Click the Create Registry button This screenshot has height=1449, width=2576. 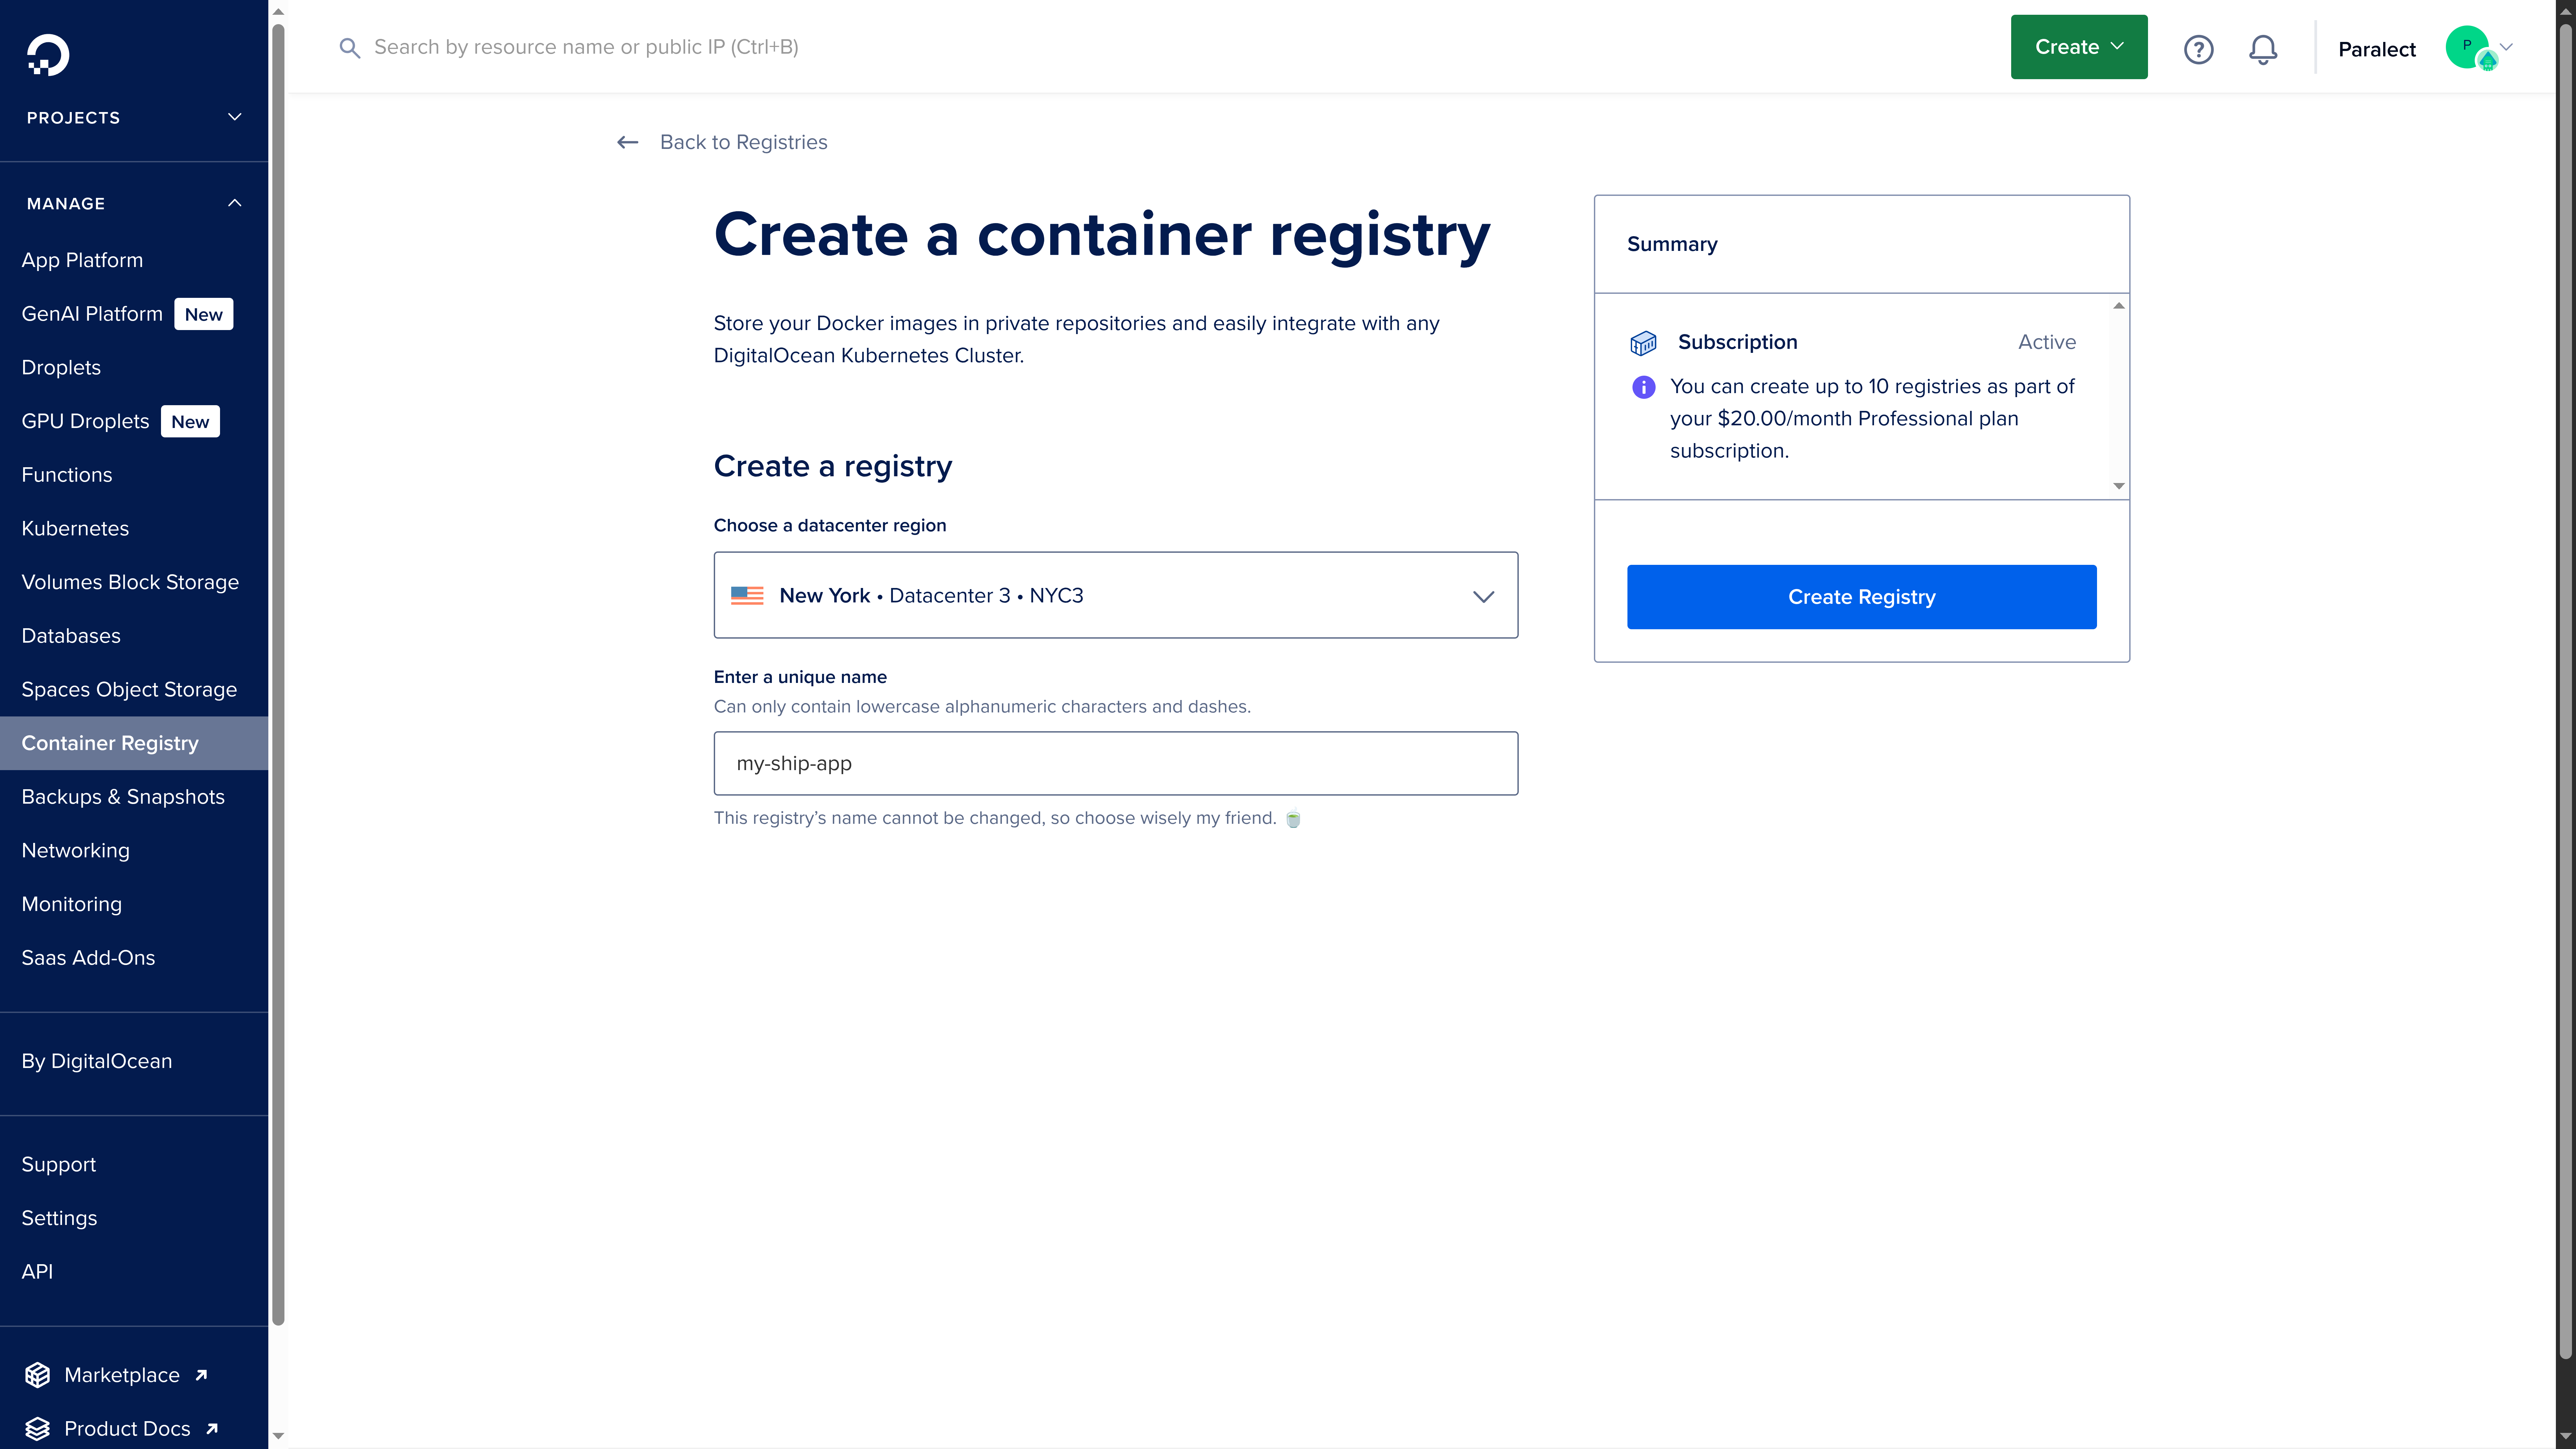tap(1861, 596)
